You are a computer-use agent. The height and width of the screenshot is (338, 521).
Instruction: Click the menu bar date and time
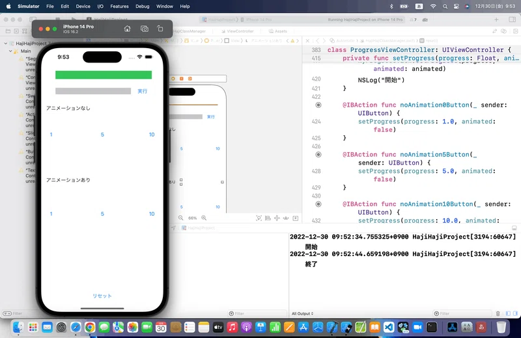[495, 6]
